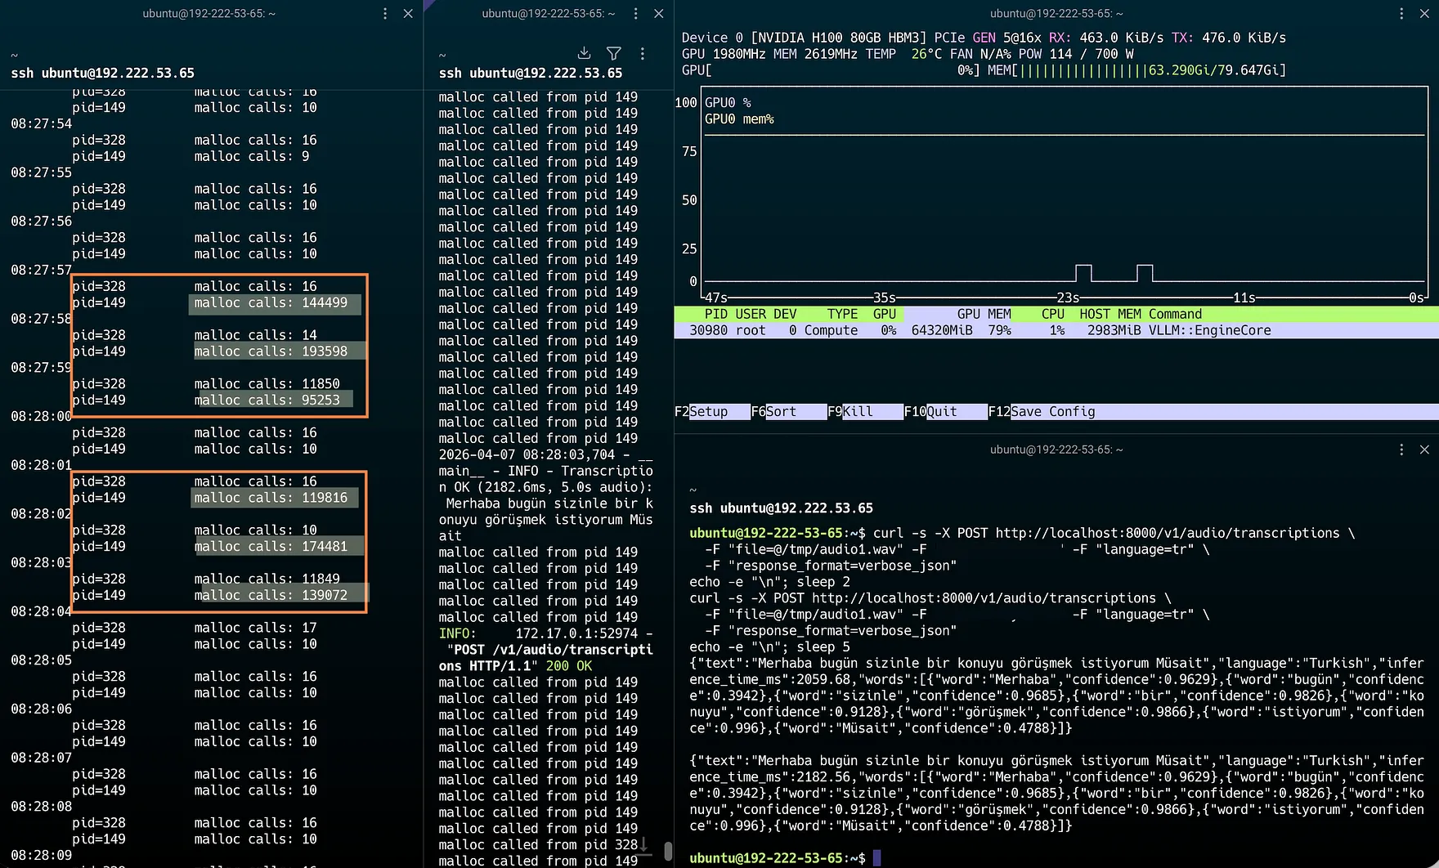Click the 'malloc calls: 11849' entry
Image resolution: width=1439 pixels, height=868 pixels.
[267, 579]
